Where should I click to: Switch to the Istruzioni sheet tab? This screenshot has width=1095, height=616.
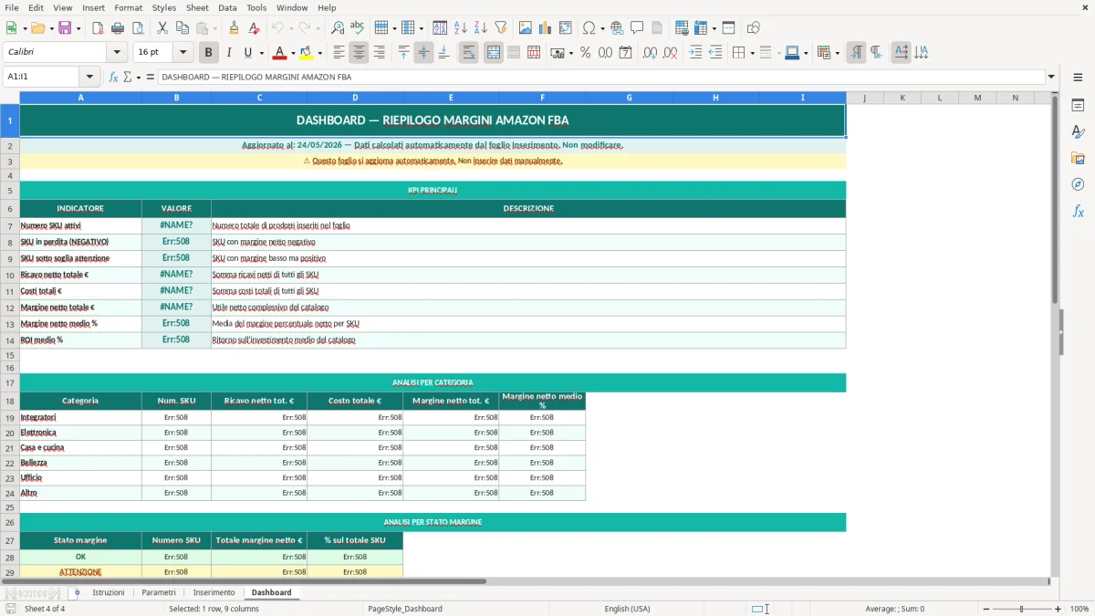[109, 592]
